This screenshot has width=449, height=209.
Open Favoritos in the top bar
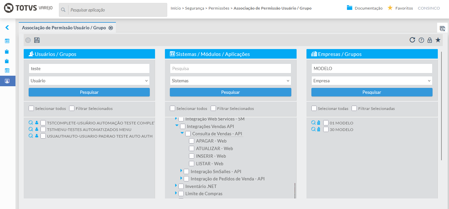(x=400, y=8)
